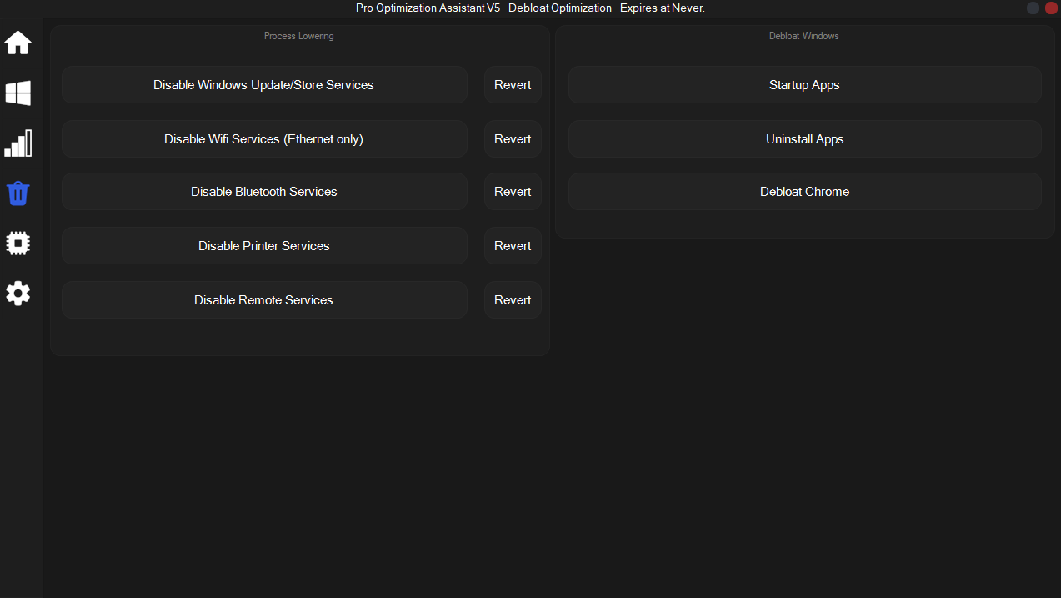Revert the Printer Services change

pyautogui.click(x=513, y=246)
